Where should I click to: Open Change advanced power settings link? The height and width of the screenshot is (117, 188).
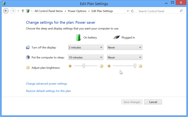tap(46, 84)
